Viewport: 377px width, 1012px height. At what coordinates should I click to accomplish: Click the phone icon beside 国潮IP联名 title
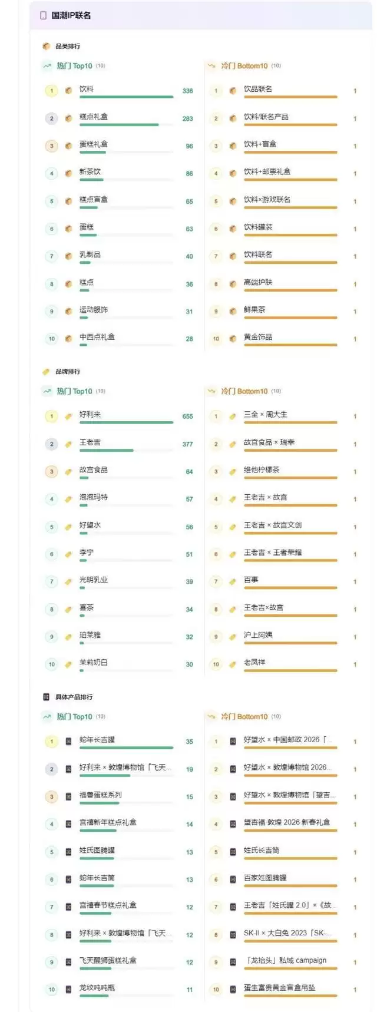pos(44,15)
